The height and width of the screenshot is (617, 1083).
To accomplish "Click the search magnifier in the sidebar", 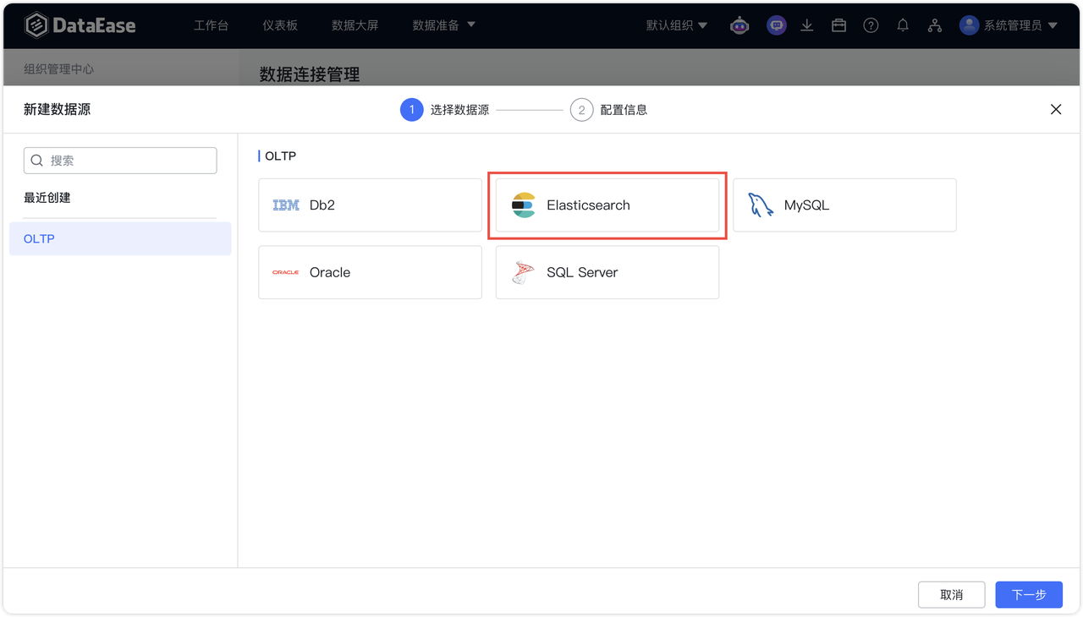I will [37, 160].
